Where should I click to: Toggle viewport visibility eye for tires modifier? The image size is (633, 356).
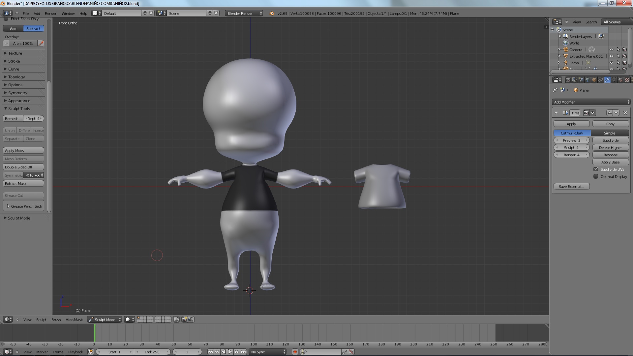coord(592,113)
